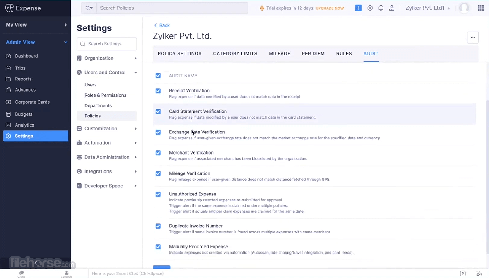Uncheck Merchant Verification checkbox
This screenshot has width=489, height=278.
pyautogui.click(x=158, y=153)
